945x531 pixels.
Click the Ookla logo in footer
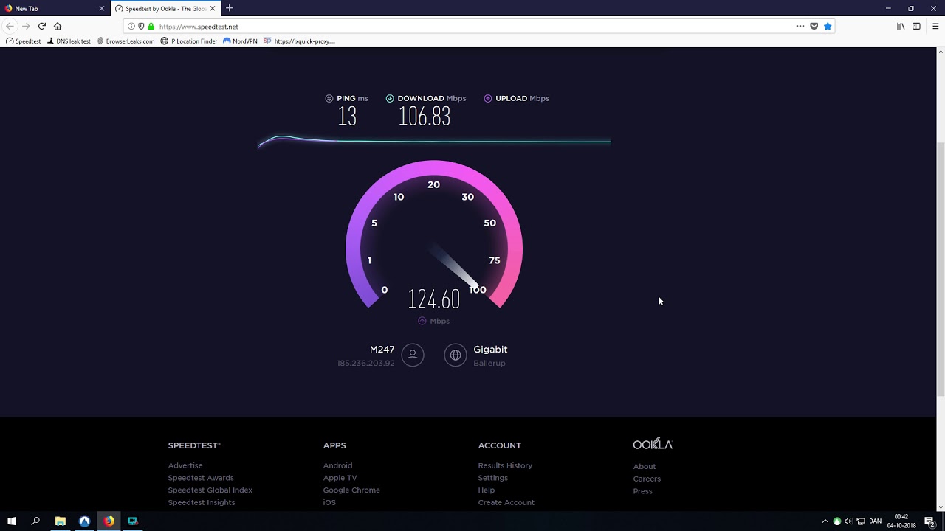[653, 444]
